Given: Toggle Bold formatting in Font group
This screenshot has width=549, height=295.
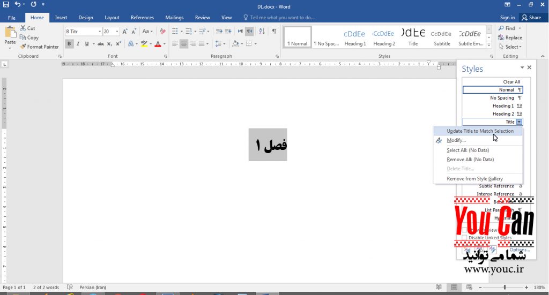Looking at the screenshot, I should pos(69,44).
